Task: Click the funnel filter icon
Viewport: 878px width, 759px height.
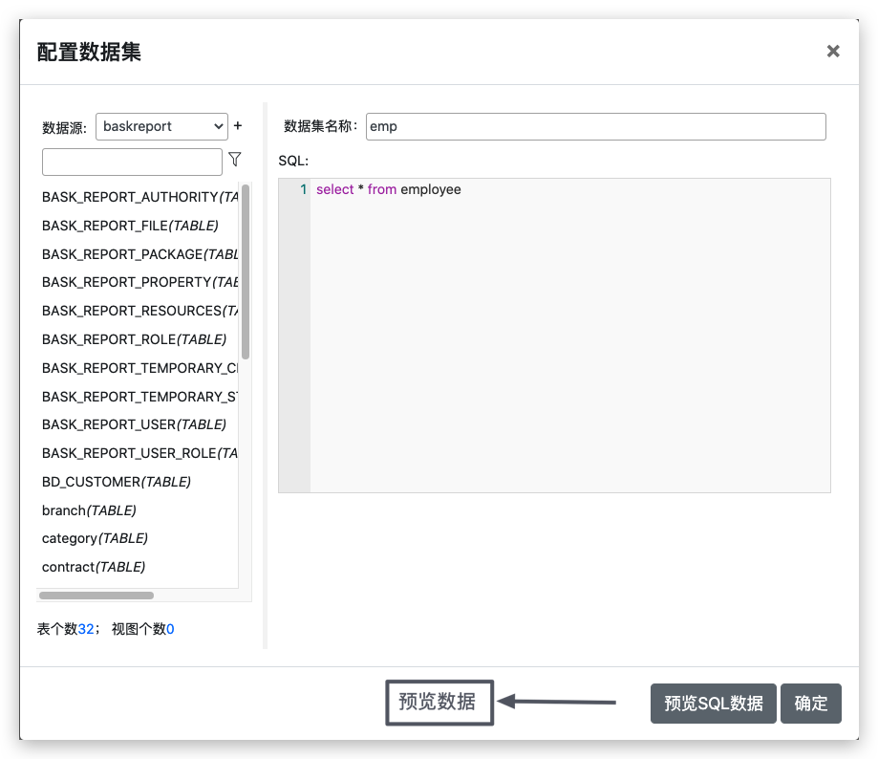Action: (x=235, y=160)
